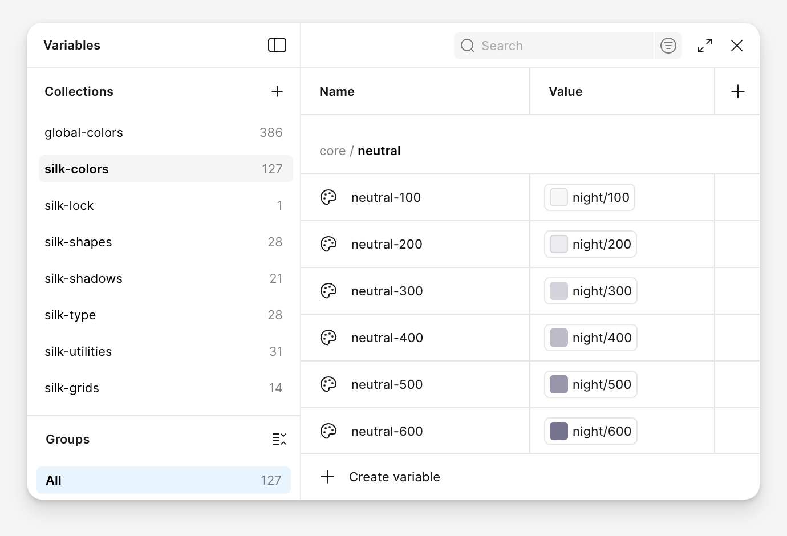Add a new collection with plus icon
This screenshot has height=536, width=787.
point(277,91)
